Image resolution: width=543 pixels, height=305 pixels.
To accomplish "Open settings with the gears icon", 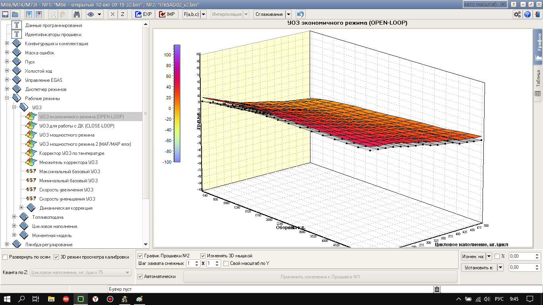I will (517, 14).
